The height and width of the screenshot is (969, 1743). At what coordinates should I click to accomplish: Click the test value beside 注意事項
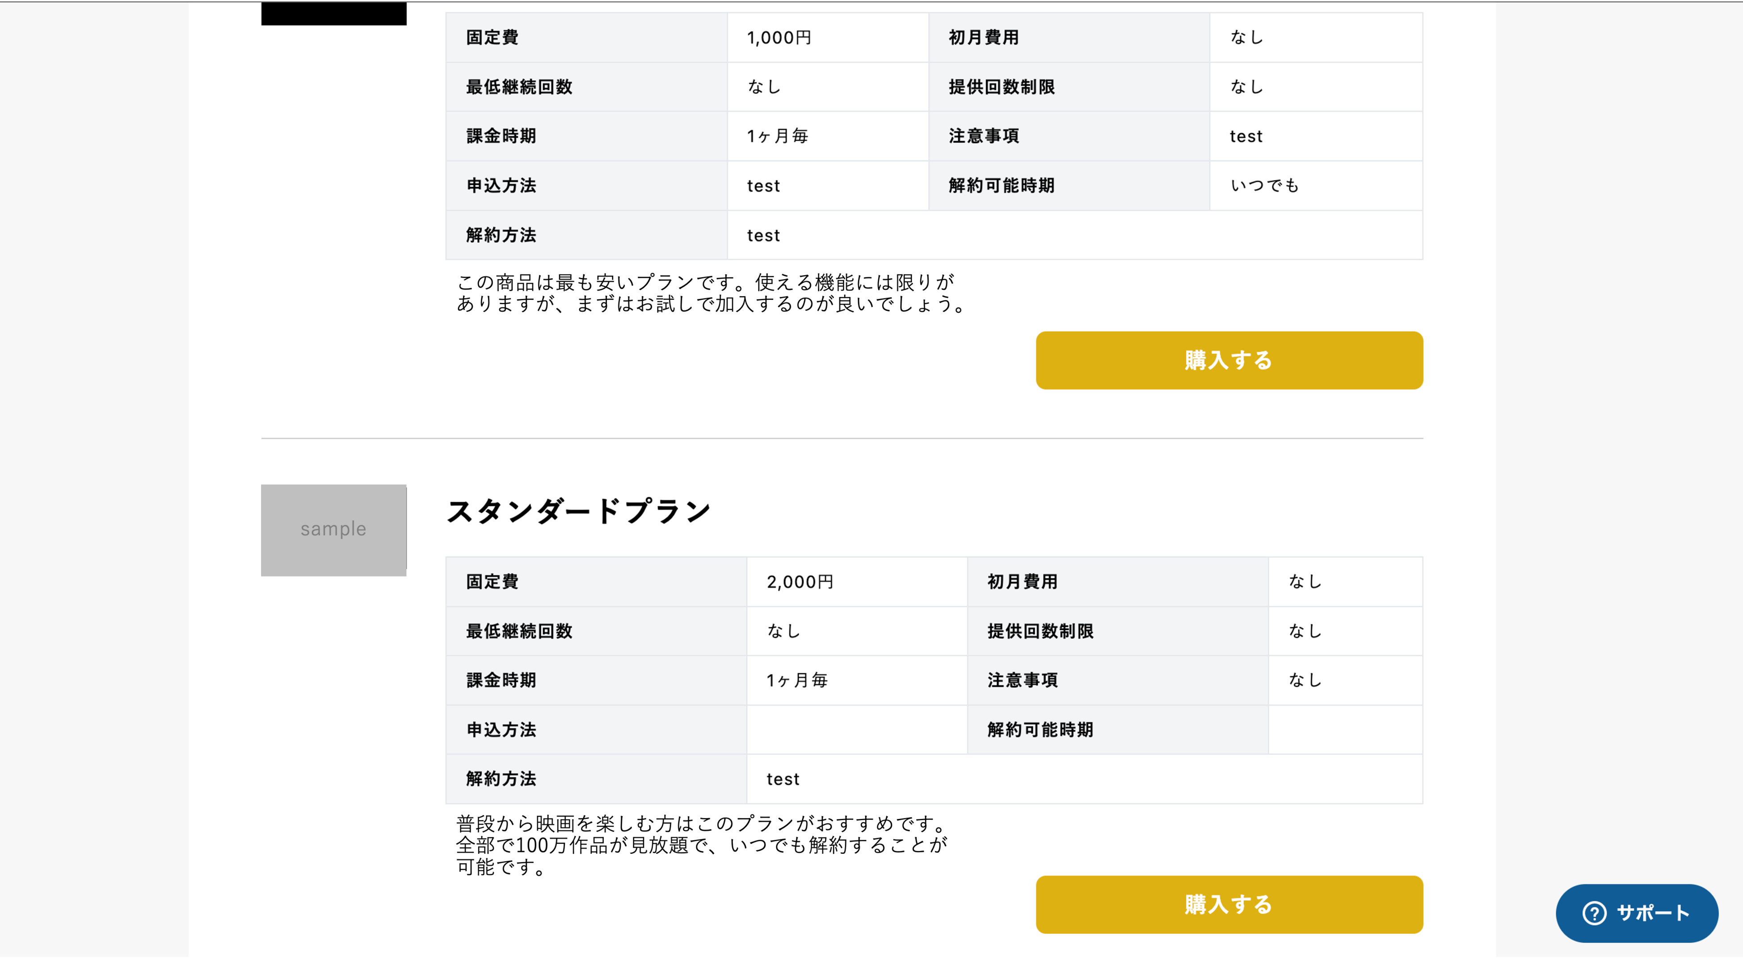tap(1246, 137)
